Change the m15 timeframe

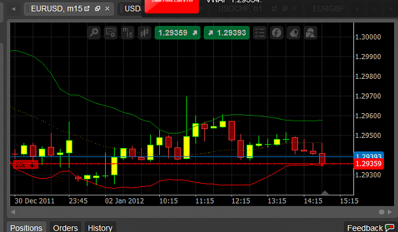(127, 32)
